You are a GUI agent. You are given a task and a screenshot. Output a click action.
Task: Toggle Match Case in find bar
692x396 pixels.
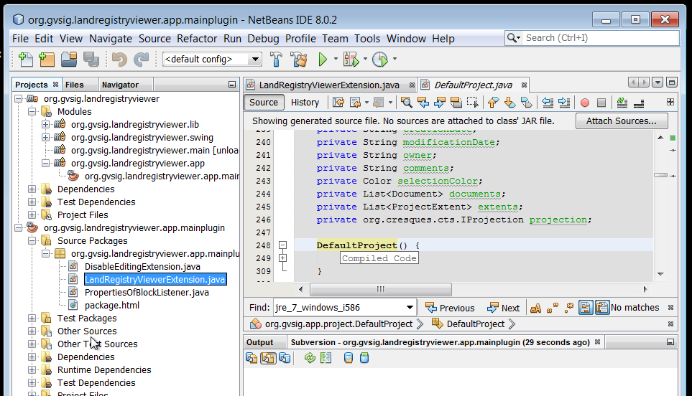click(535, 308)
